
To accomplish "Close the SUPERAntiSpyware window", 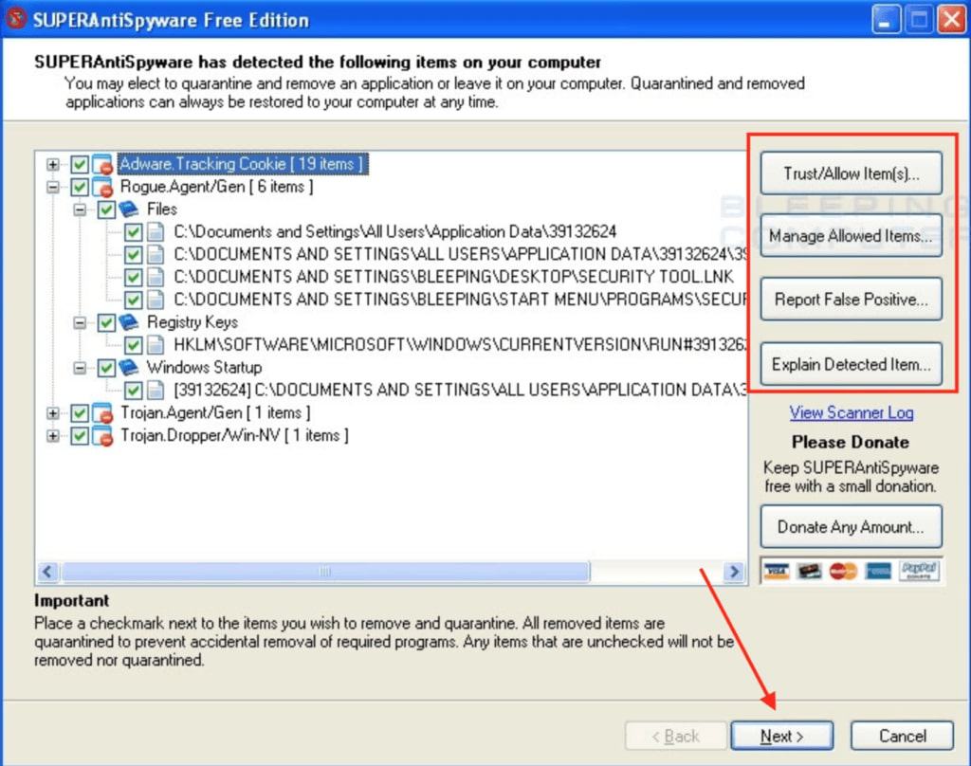I will point(951,20).
